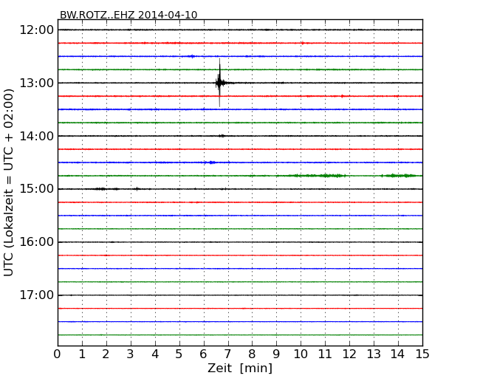
Task: Click x-axis tick label 8
Action: coord(252,354)
